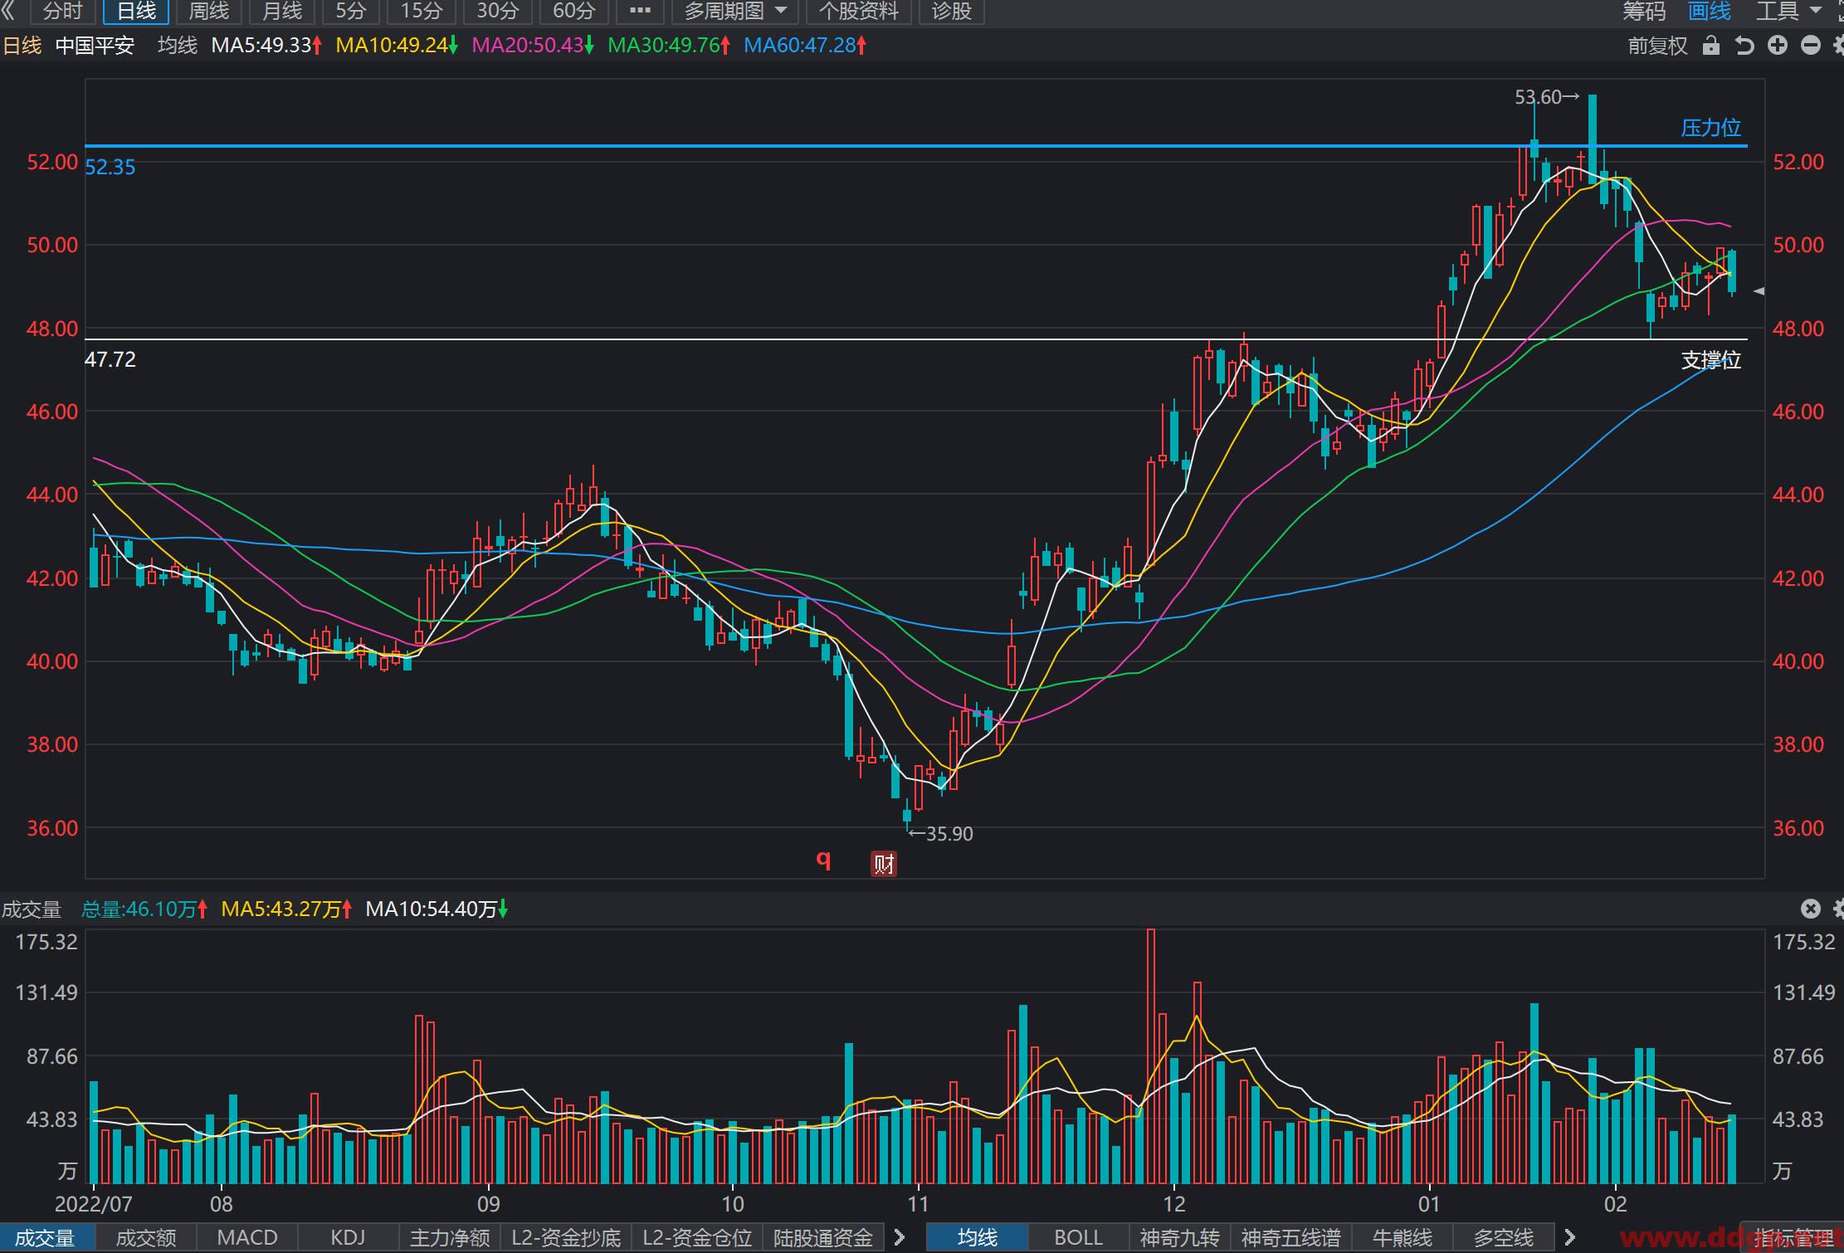Screen dimensions: 1844x1253
Task: Collapse panel with top-left double chevron
Action: point(8,11)
